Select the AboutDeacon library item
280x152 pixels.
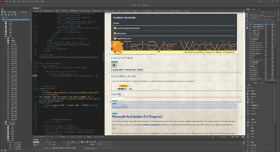click(x=255, y=39)
